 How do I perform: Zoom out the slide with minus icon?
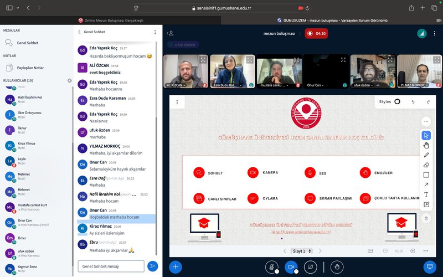coord(385,251)
